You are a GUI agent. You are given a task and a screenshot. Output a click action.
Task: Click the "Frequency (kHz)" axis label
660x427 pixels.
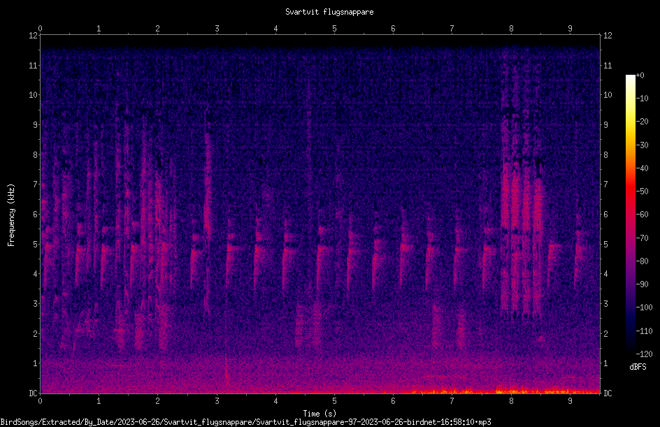11,215
